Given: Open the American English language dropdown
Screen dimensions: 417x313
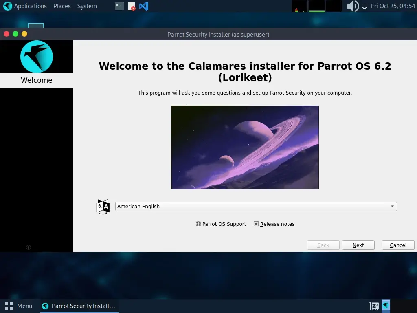Looking at the screenshot, I should [256, 206].
